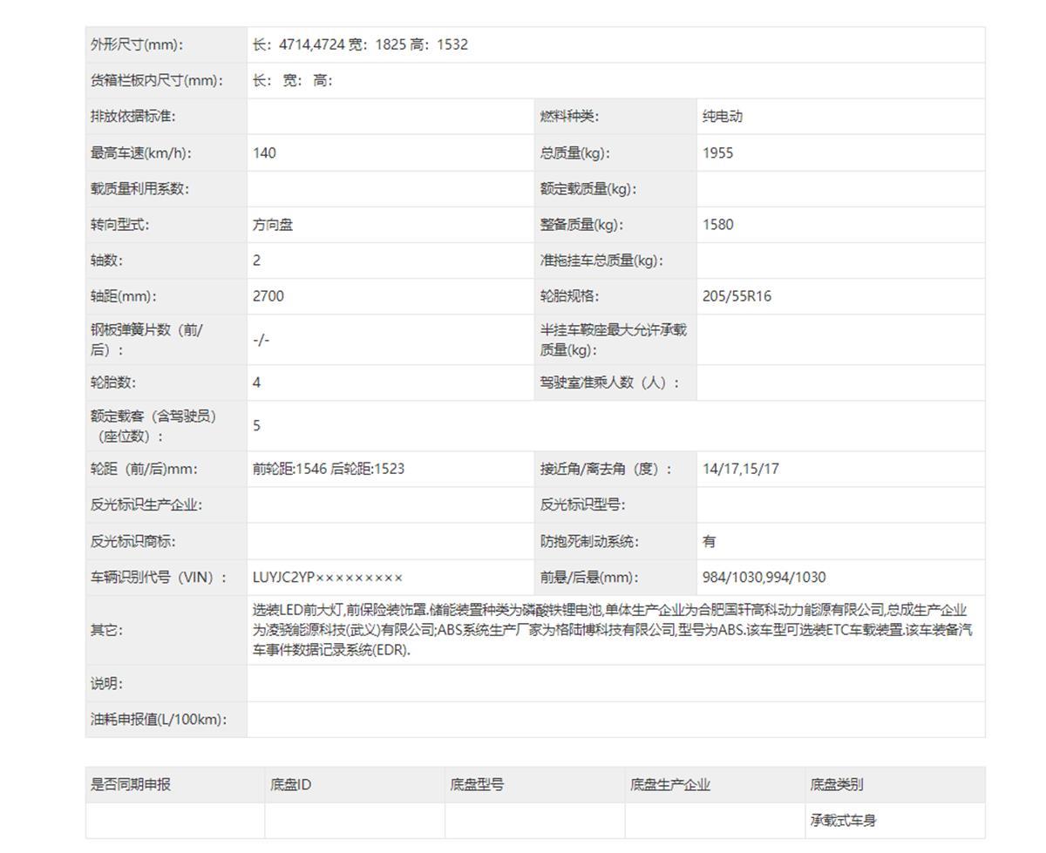Select the tire spec 205/55R16
The image size is (1046, 853).
pyautogui.click(x=737, y=295)
